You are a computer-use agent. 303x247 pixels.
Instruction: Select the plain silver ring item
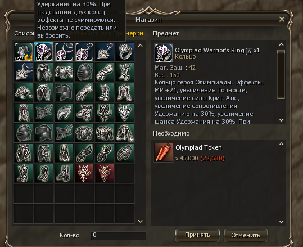125,52
